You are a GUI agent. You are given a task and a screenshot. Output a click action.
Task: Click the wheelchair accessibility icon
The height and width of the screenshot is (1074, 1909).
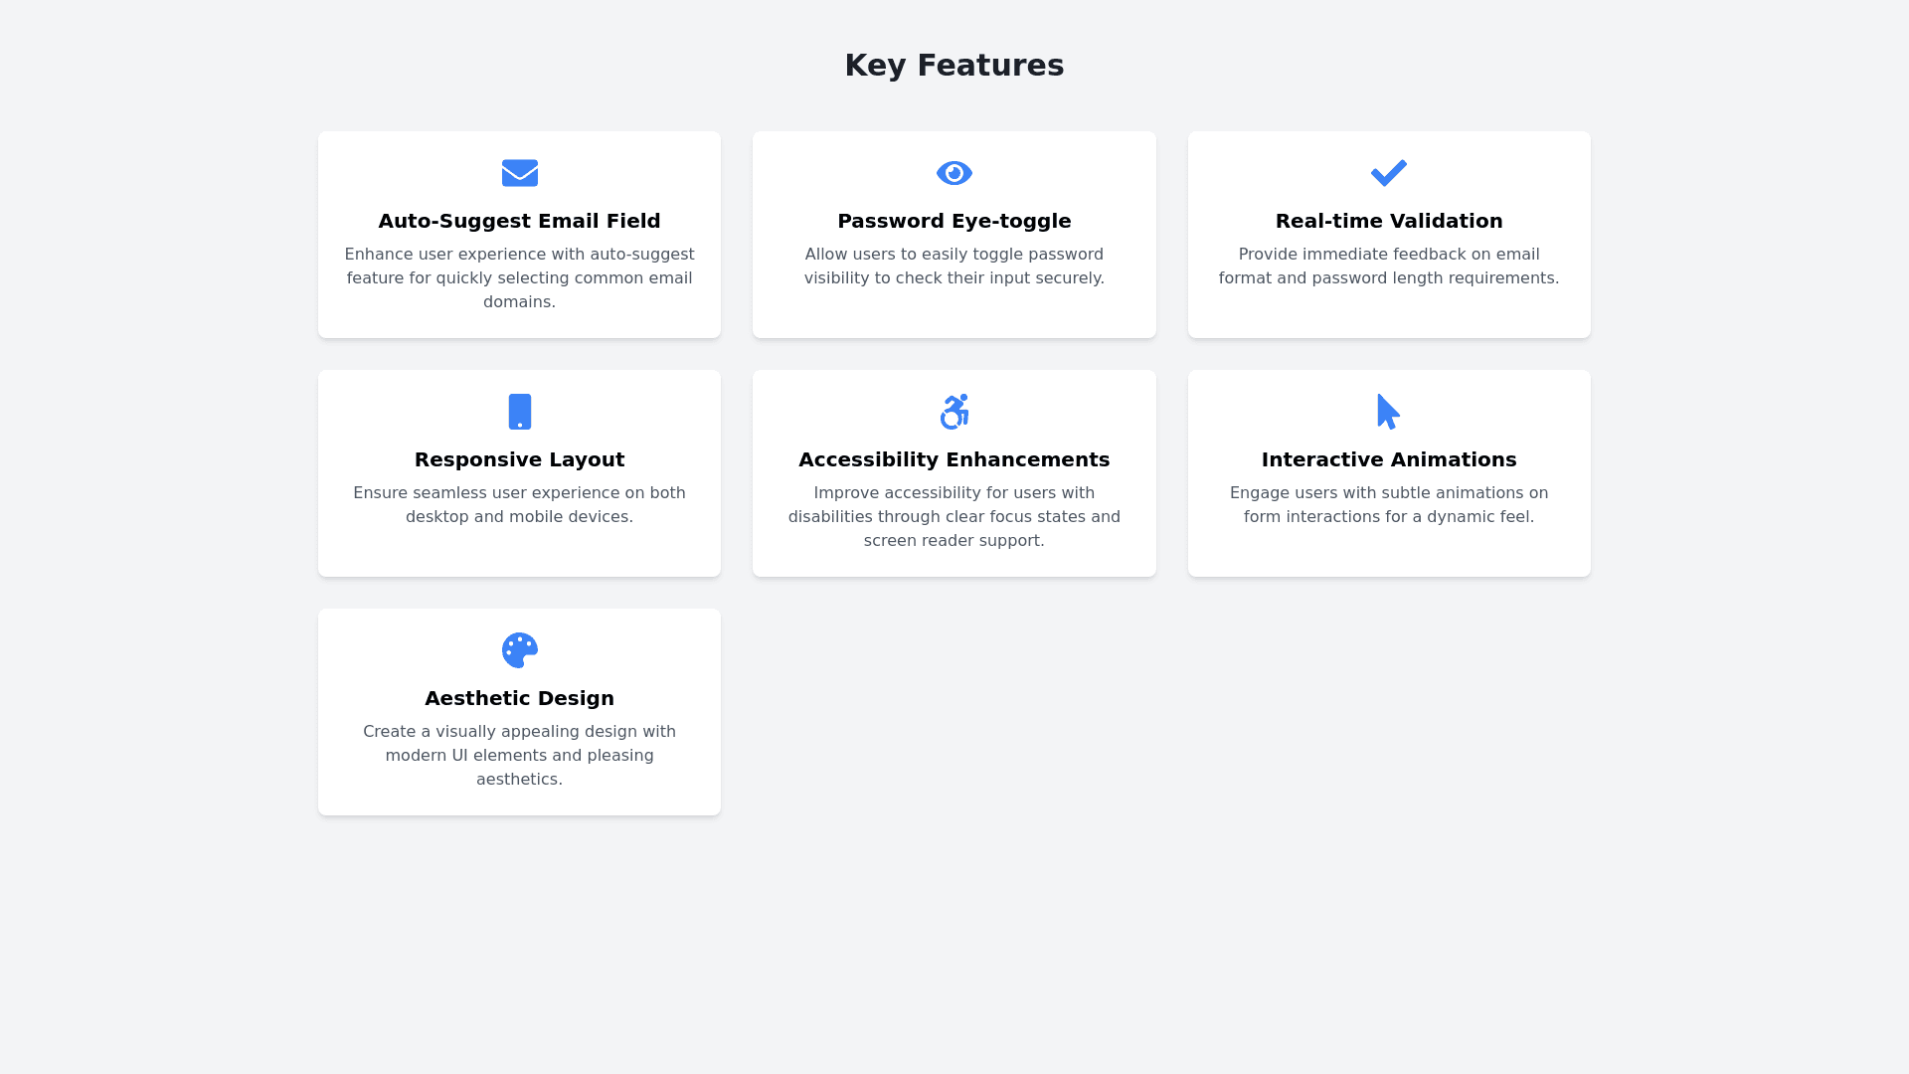pos(954,412)
